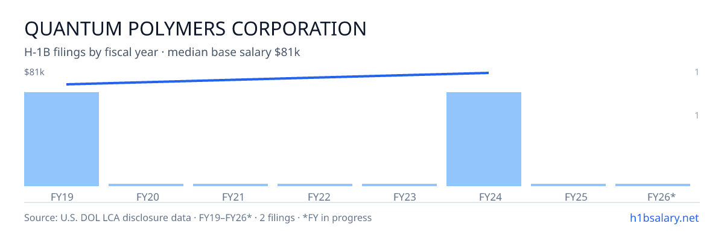Select the small FY25 bar

coord(568,185)
